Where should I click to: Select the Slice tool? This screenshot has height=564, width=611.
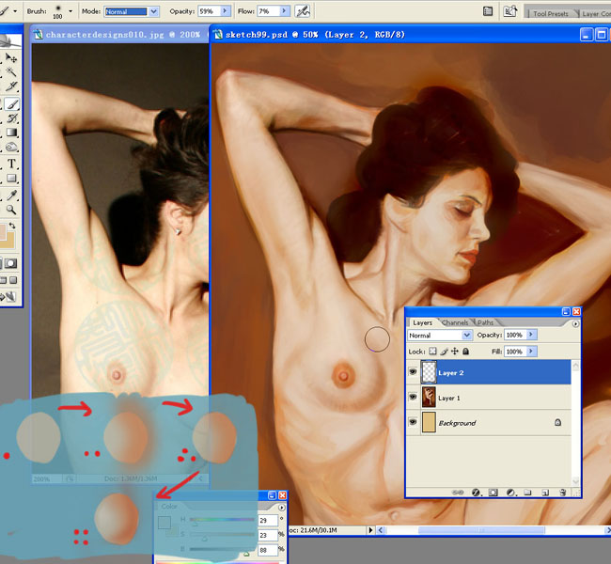[11, 86]
